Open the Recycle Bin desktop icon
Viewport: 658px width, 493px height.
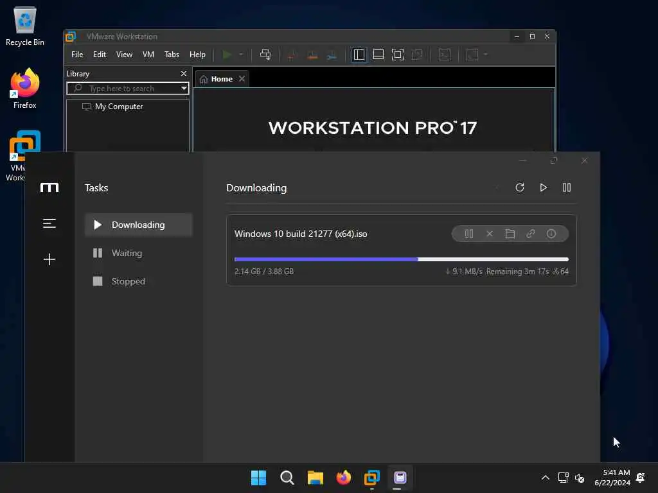25,26
